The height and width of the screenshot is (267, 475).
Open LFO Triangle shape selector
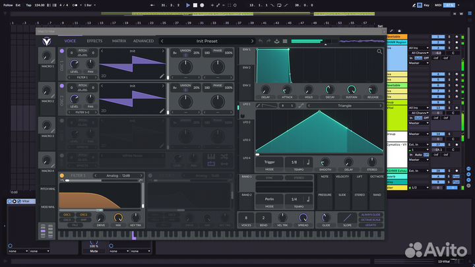tap(344, 105)
